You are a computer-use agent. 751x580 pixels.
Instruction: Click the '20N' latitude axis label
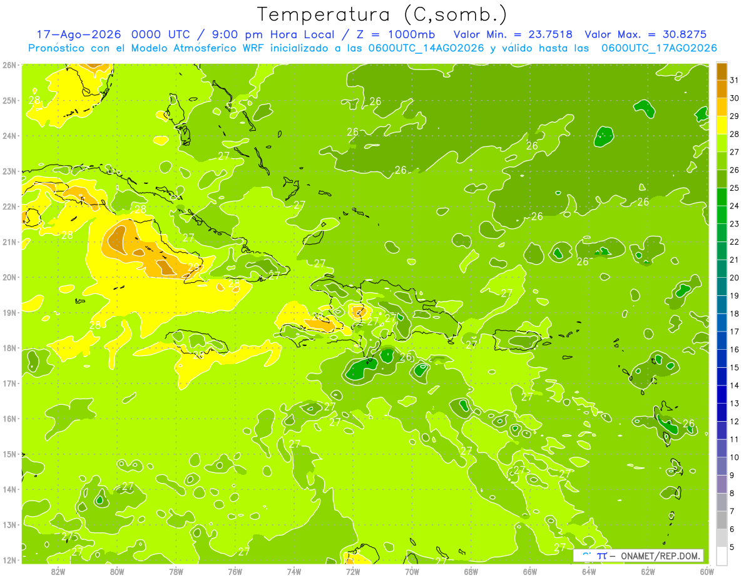point(9,277)
